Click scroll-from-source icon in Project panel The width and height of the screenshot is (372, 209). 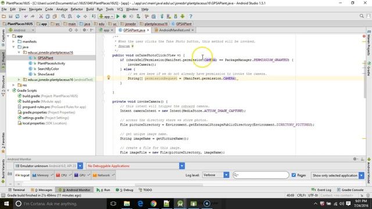tap(70, 30)
